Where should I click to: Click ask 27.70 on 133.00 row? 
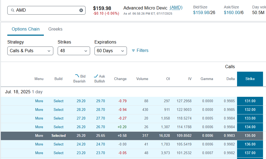click(x=101, y=118)
